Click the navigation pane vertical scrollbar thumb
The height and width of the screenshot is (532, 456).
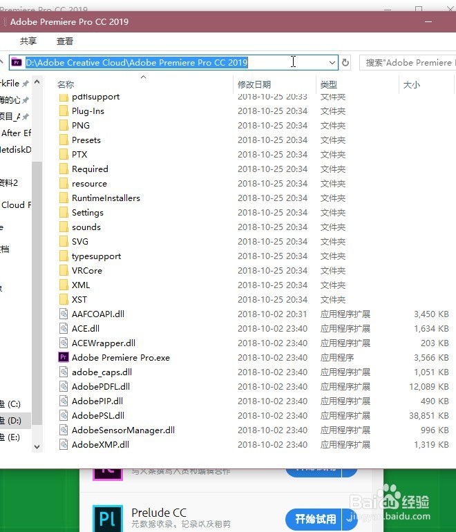(37, 294)
